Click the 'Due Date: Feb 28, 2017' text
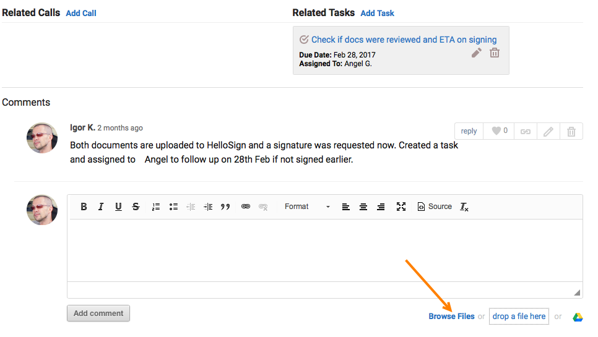The width and height of the screenshot is (598, 337). click(337, 55)
